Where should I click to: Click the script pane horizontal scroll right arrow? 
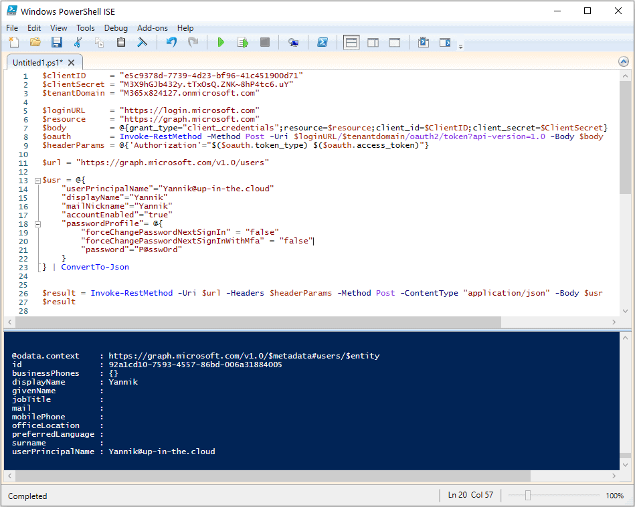pos(614,322)
